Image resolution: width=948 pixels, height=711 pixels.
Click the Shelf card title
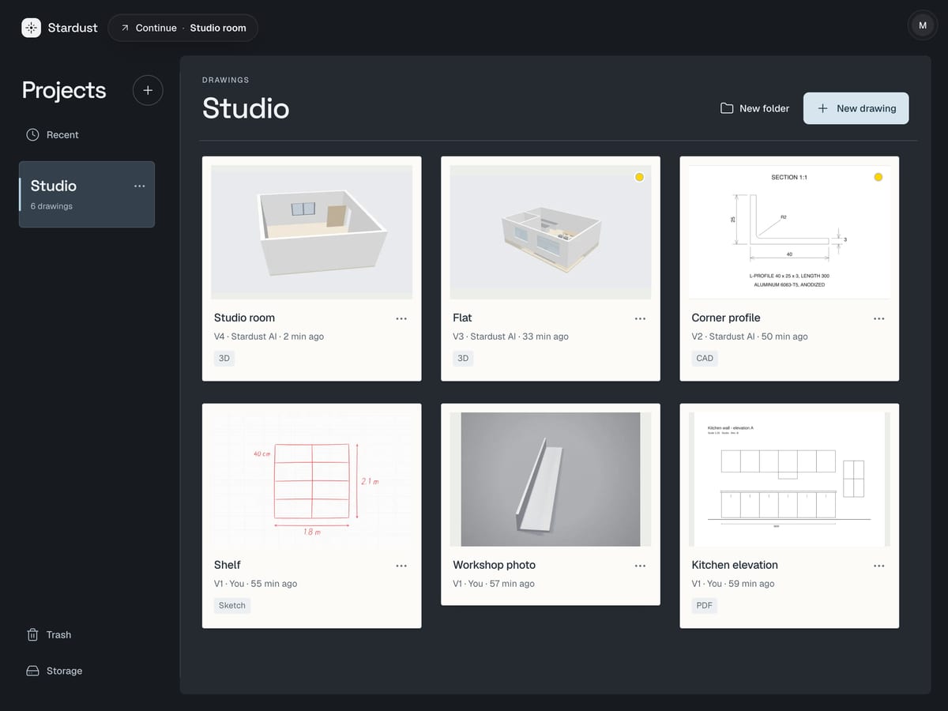point(228,565)
